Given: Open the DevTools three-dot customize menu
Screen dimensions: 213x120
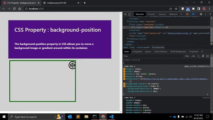Looking at the screenshot, I should click(206, 14).
